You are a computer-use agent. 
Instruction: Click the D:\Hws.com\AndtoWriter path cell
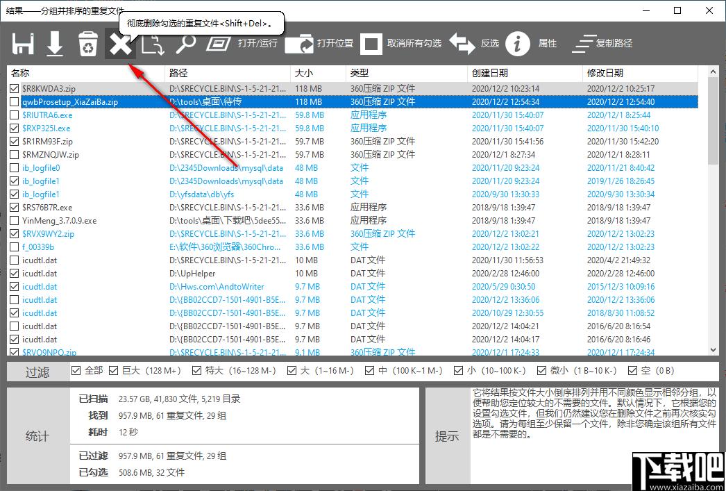tap(217, 287)
